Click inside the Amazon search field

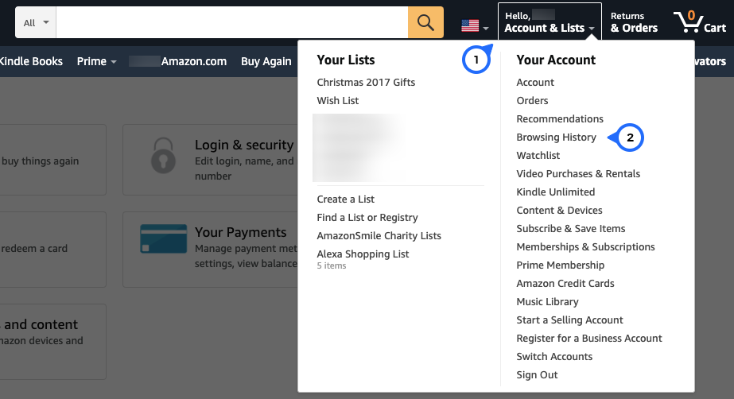coord(231,22)
